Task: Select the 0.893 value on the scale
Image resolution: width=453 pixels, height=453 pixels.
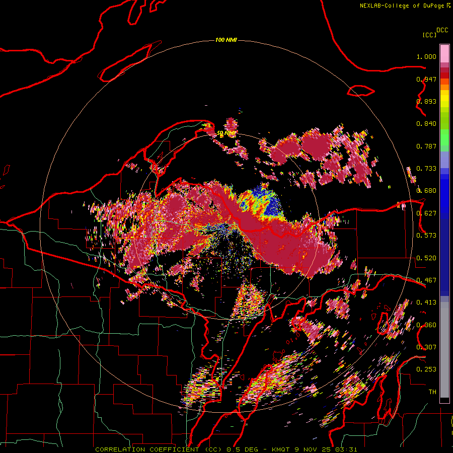Action: click(x=426, y=101)
